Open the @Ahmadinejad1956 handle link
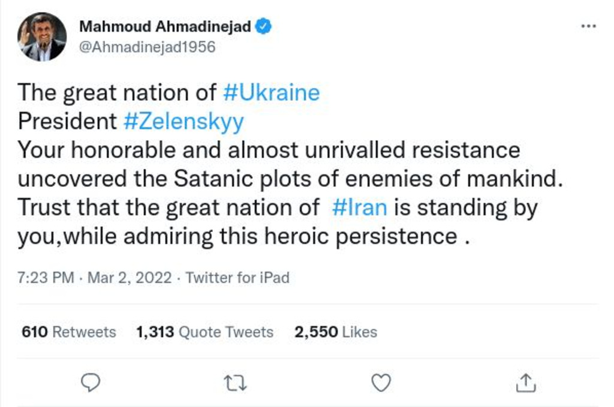Viewport: 614px width, 407px height. click(x=147, y=47)
